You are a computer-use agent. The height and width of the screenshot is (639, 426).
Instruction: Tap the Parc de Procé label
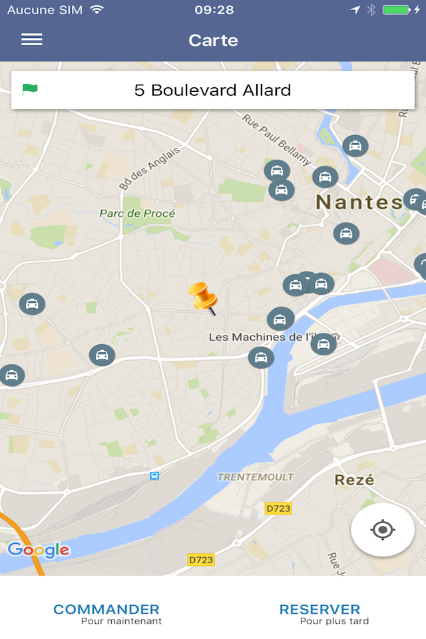click(137, 213)
